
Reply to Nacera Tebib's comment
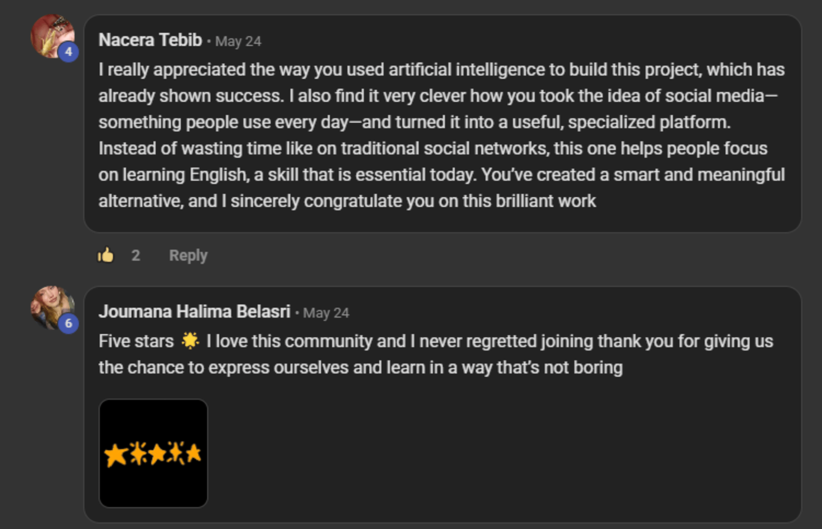(x=188, y=256)
